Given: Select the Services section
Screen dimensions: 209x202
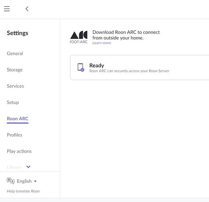Looking at the screenshot, I should click(15, 86).
